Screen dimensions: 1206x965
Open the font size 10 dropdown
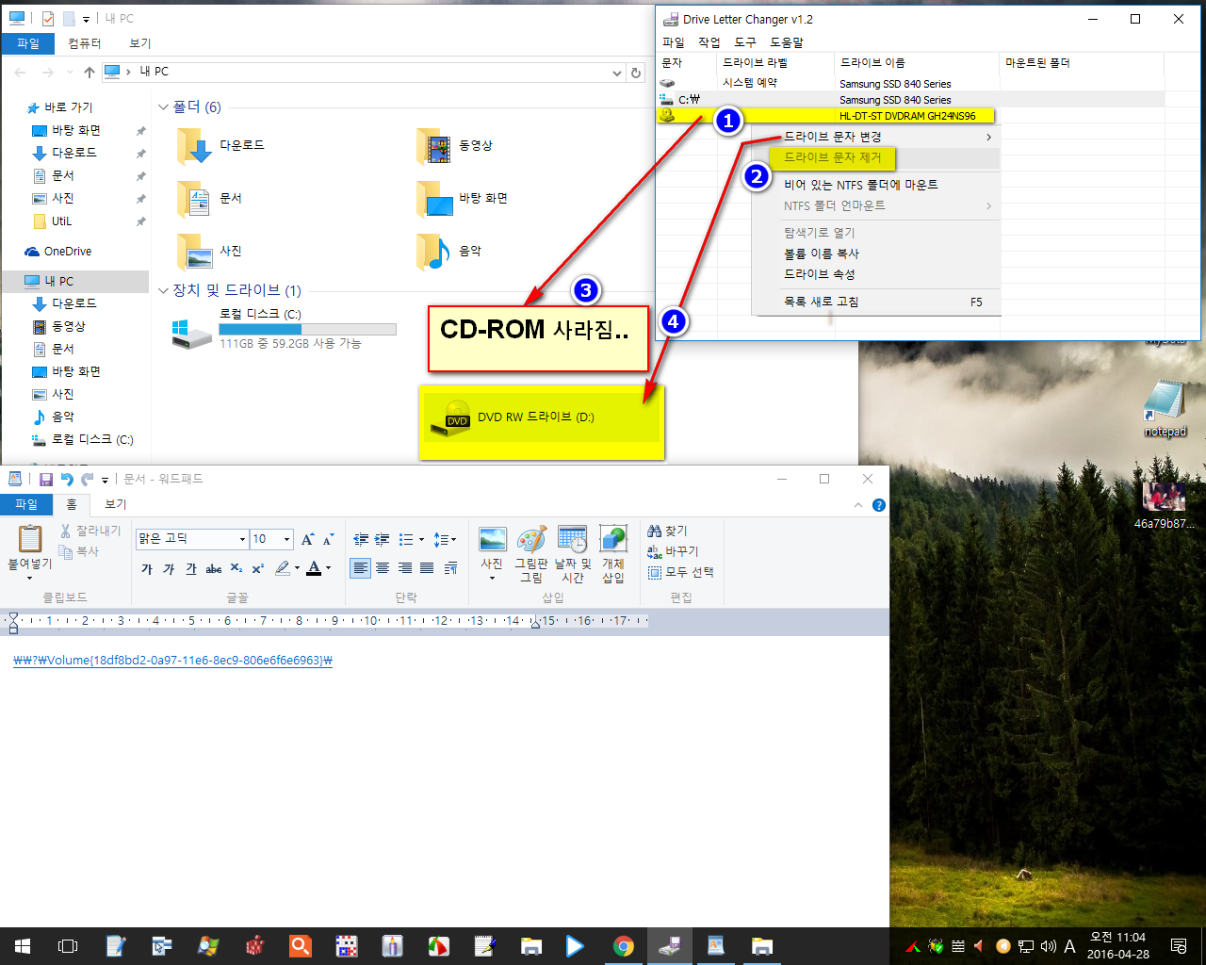[287, 539]
